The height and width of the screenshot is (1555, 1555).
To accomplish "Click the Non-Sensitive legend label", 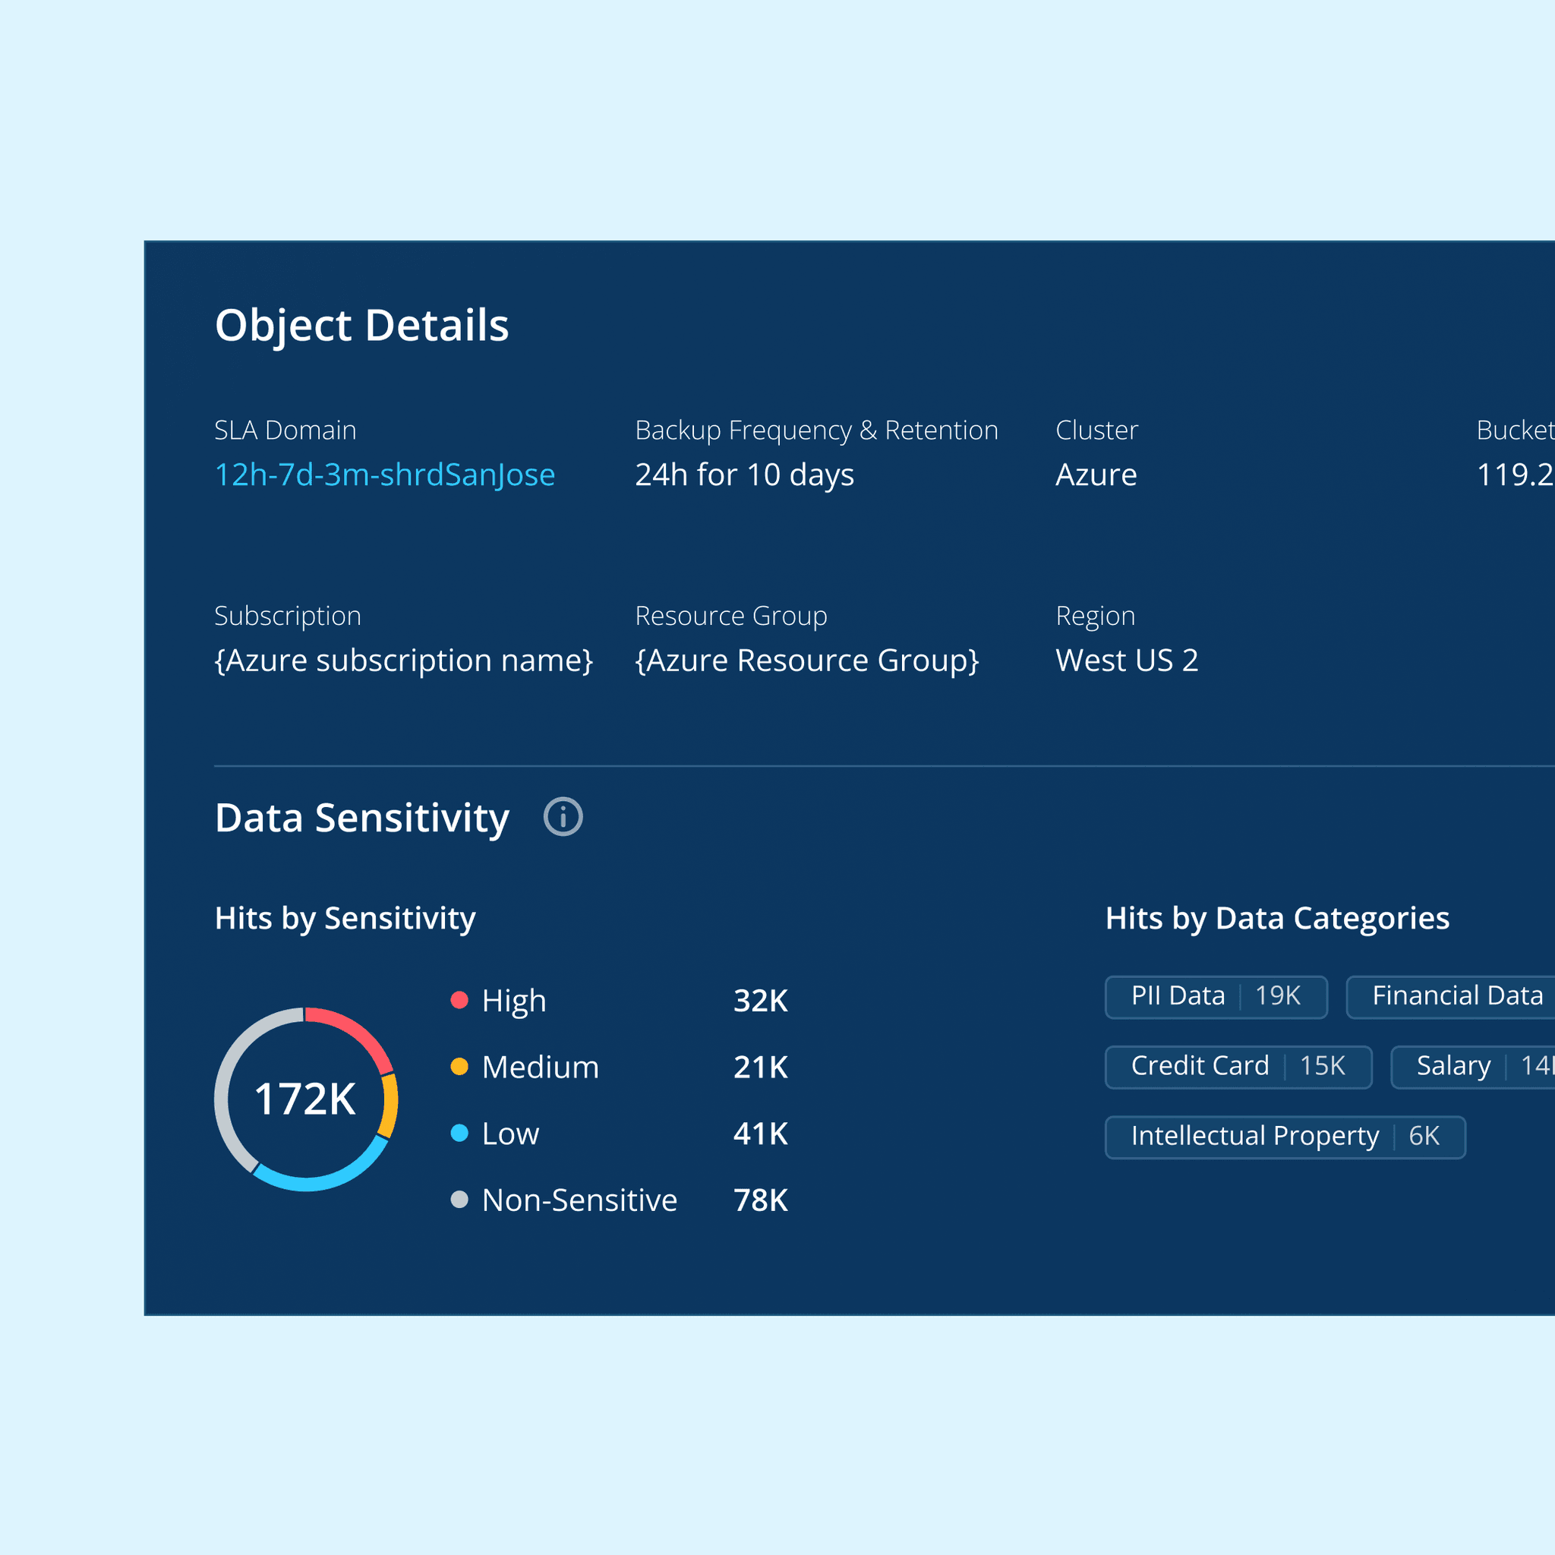I will pyautogui.click(x=579, y=1200).
